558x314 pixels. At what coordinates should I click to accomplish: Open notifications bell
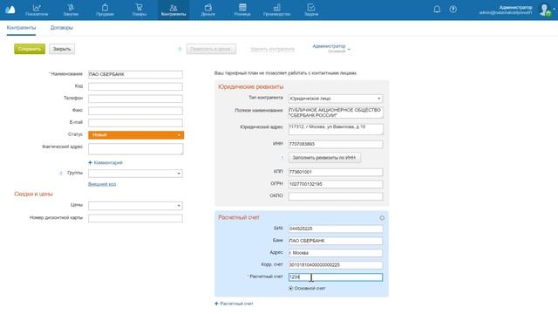437,10
